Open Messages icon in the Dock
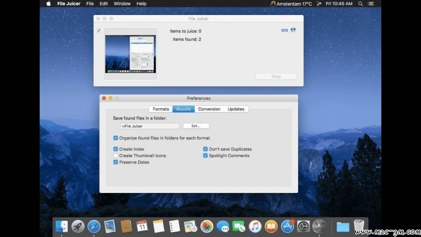Viewport: 421px width, 237px height. tap(223, 227)
